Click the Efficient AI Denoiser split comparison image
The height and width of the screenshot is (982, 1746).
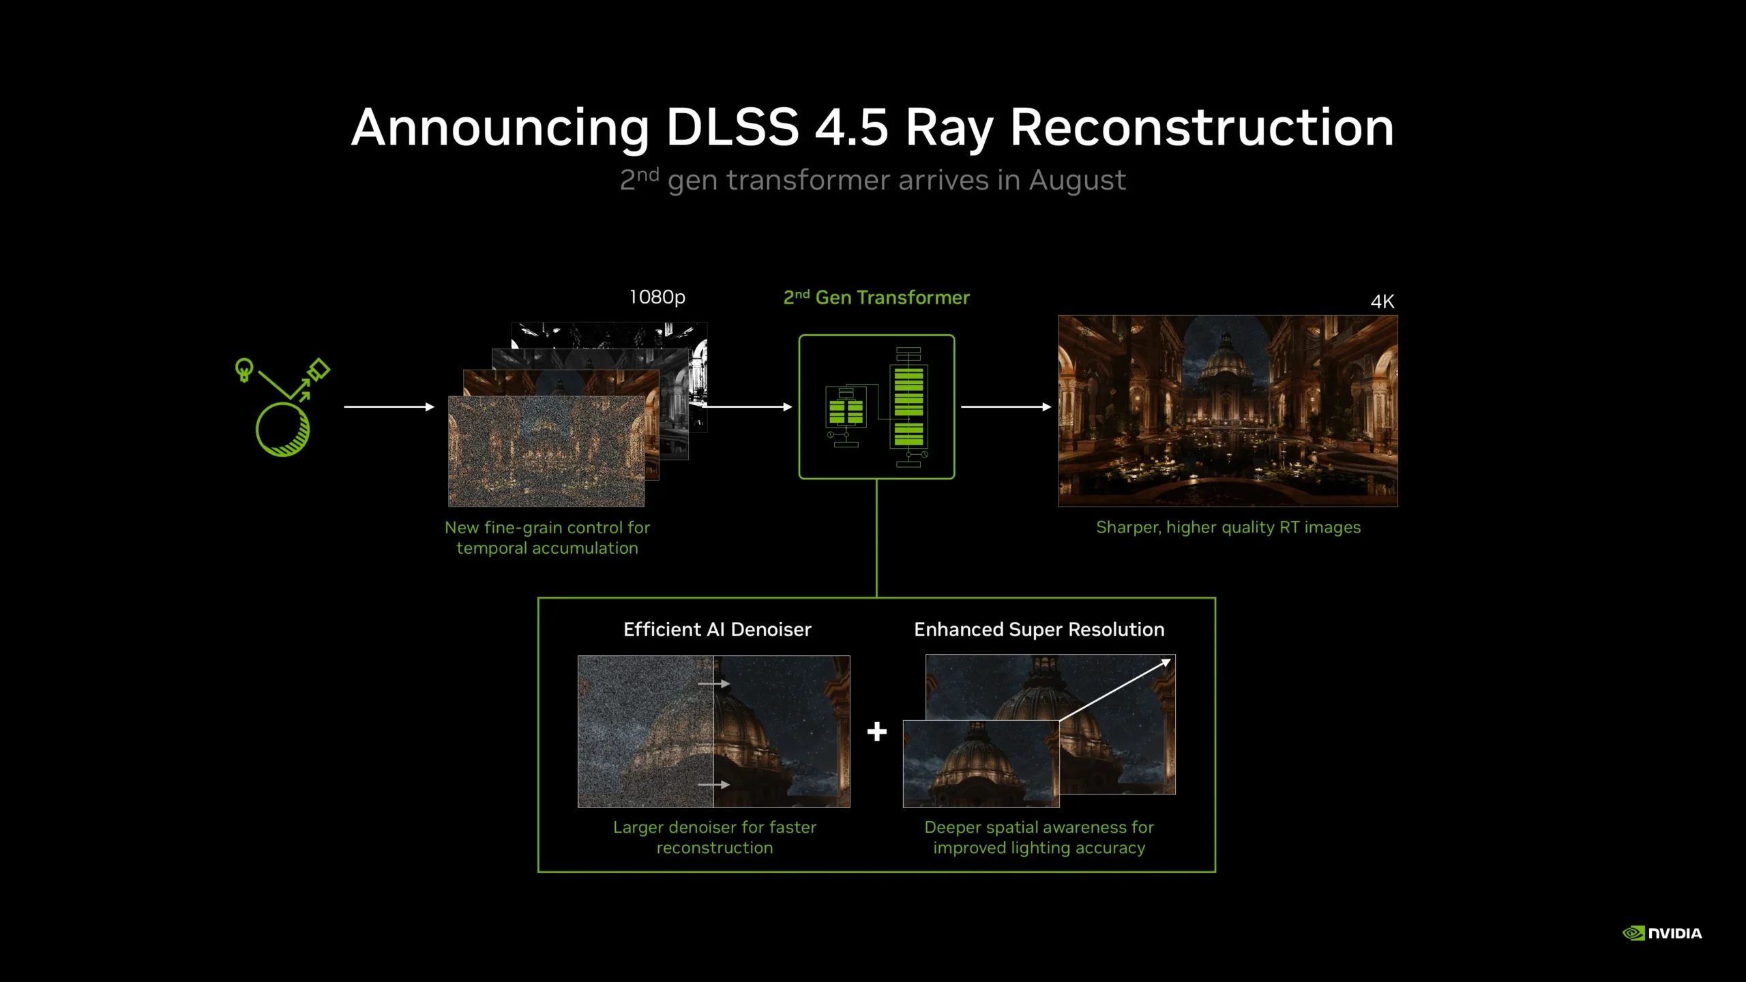(714, 732)
